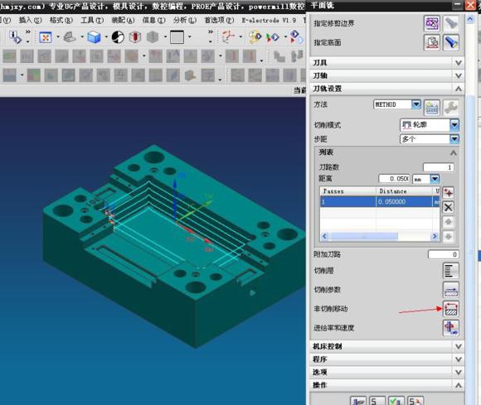Collapse the list (列表) section
Image resolution: width=481 pixels, height=405 pixels.
tap(387, 152)
